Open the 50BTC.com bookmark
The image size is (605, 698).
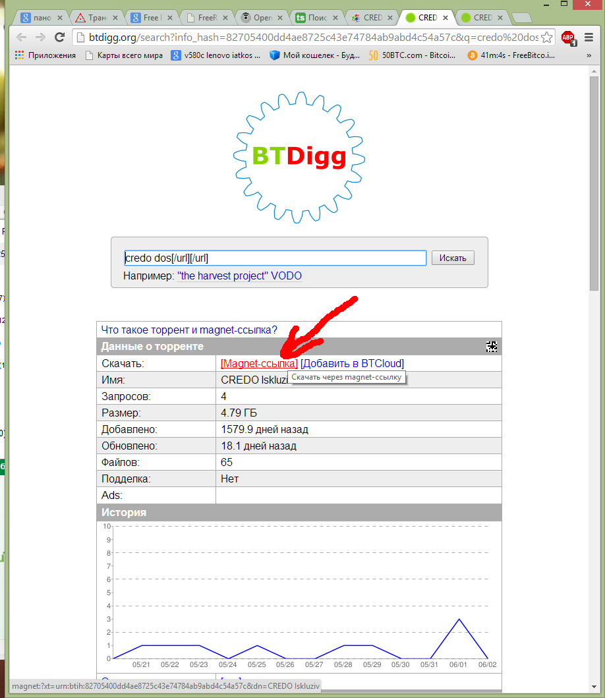[413, 55]
